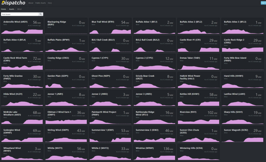This screenshot has height=162, width=266.
Task: Click the Home breadcrumb link
Action: click(x=3, y=9)
